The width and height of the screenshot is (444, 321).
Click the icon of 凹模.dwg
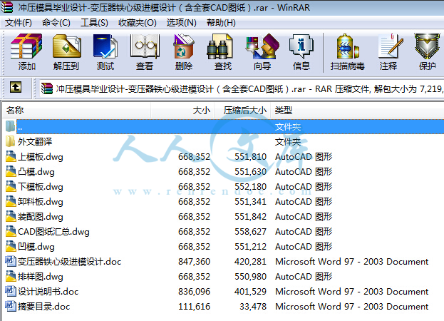tap(11, 247)
